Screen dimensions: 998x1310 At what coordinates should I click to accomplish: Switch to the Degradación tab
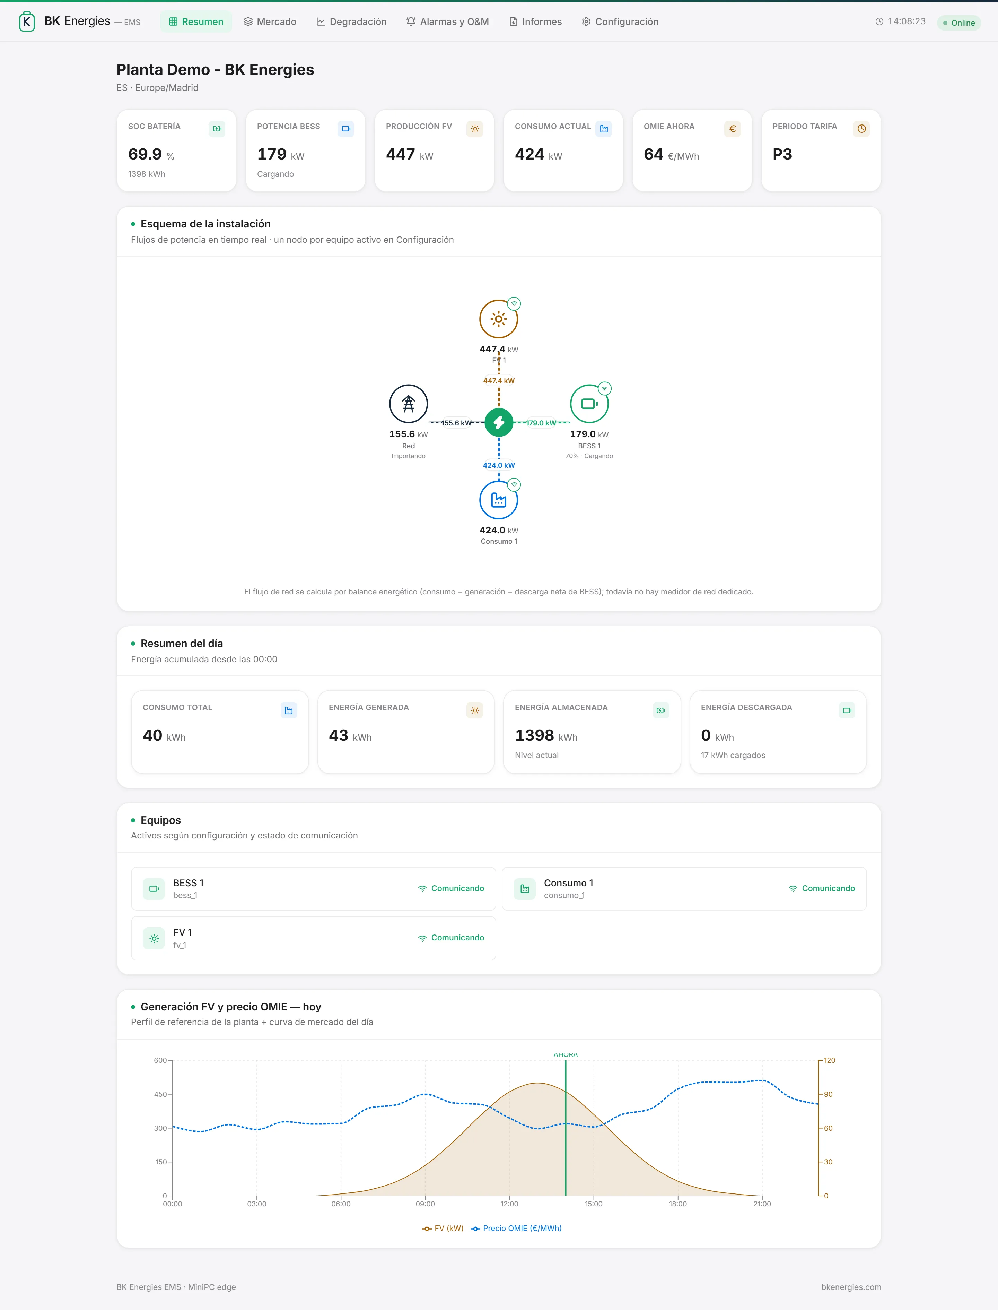pos(351,21)
